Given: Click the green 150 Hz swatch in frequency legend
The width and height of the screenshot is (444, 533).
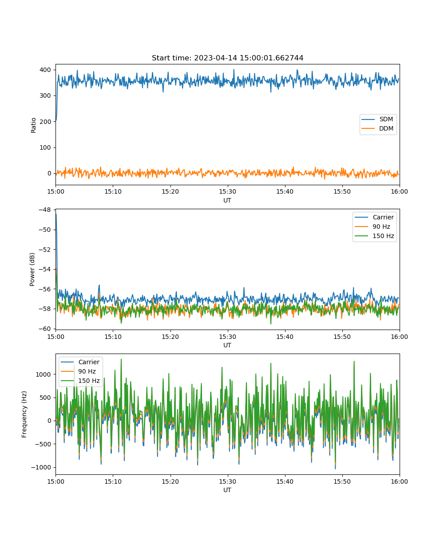Looking at the screenshot, I should [x=67, y=381].
